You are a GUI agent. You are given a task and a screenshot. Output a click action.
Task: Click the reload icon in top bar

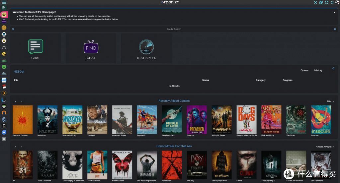327,2
